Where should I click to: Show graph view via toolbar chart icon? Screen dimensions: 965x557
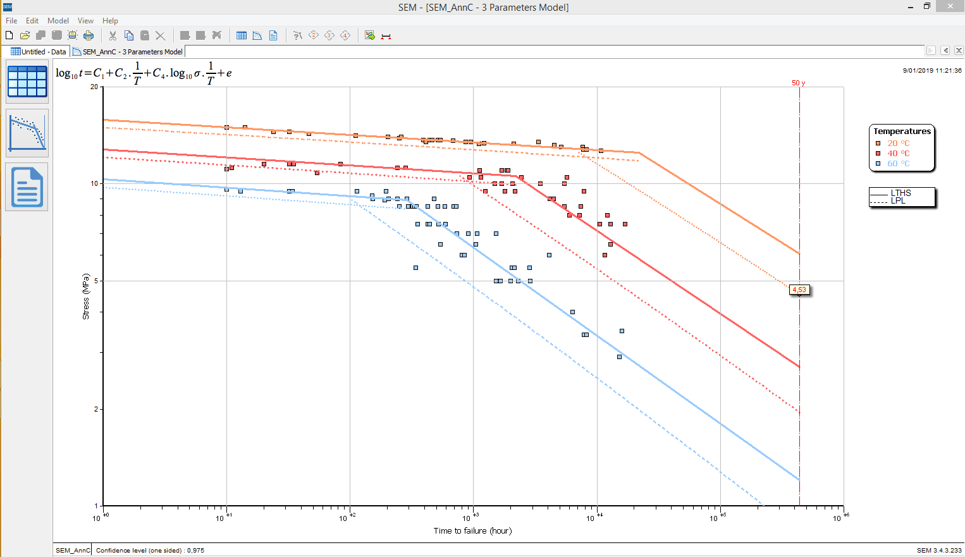pyautogui.click(x=257, y=35)
